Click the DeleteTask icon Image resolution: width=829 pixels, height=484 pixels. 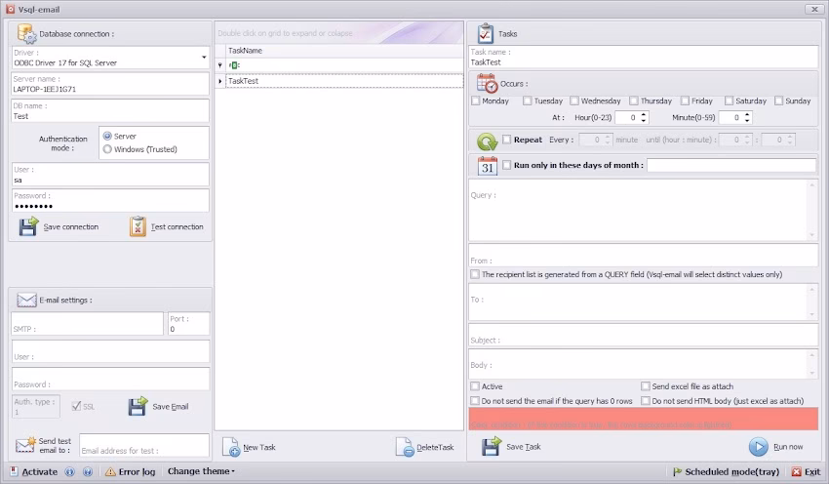[405, 447]
